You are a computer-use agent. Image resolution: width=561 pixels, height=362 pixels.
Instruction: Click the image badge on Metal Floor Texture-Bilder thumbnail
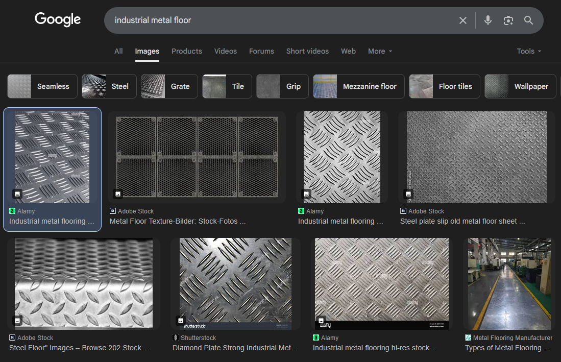pos(118,194)
